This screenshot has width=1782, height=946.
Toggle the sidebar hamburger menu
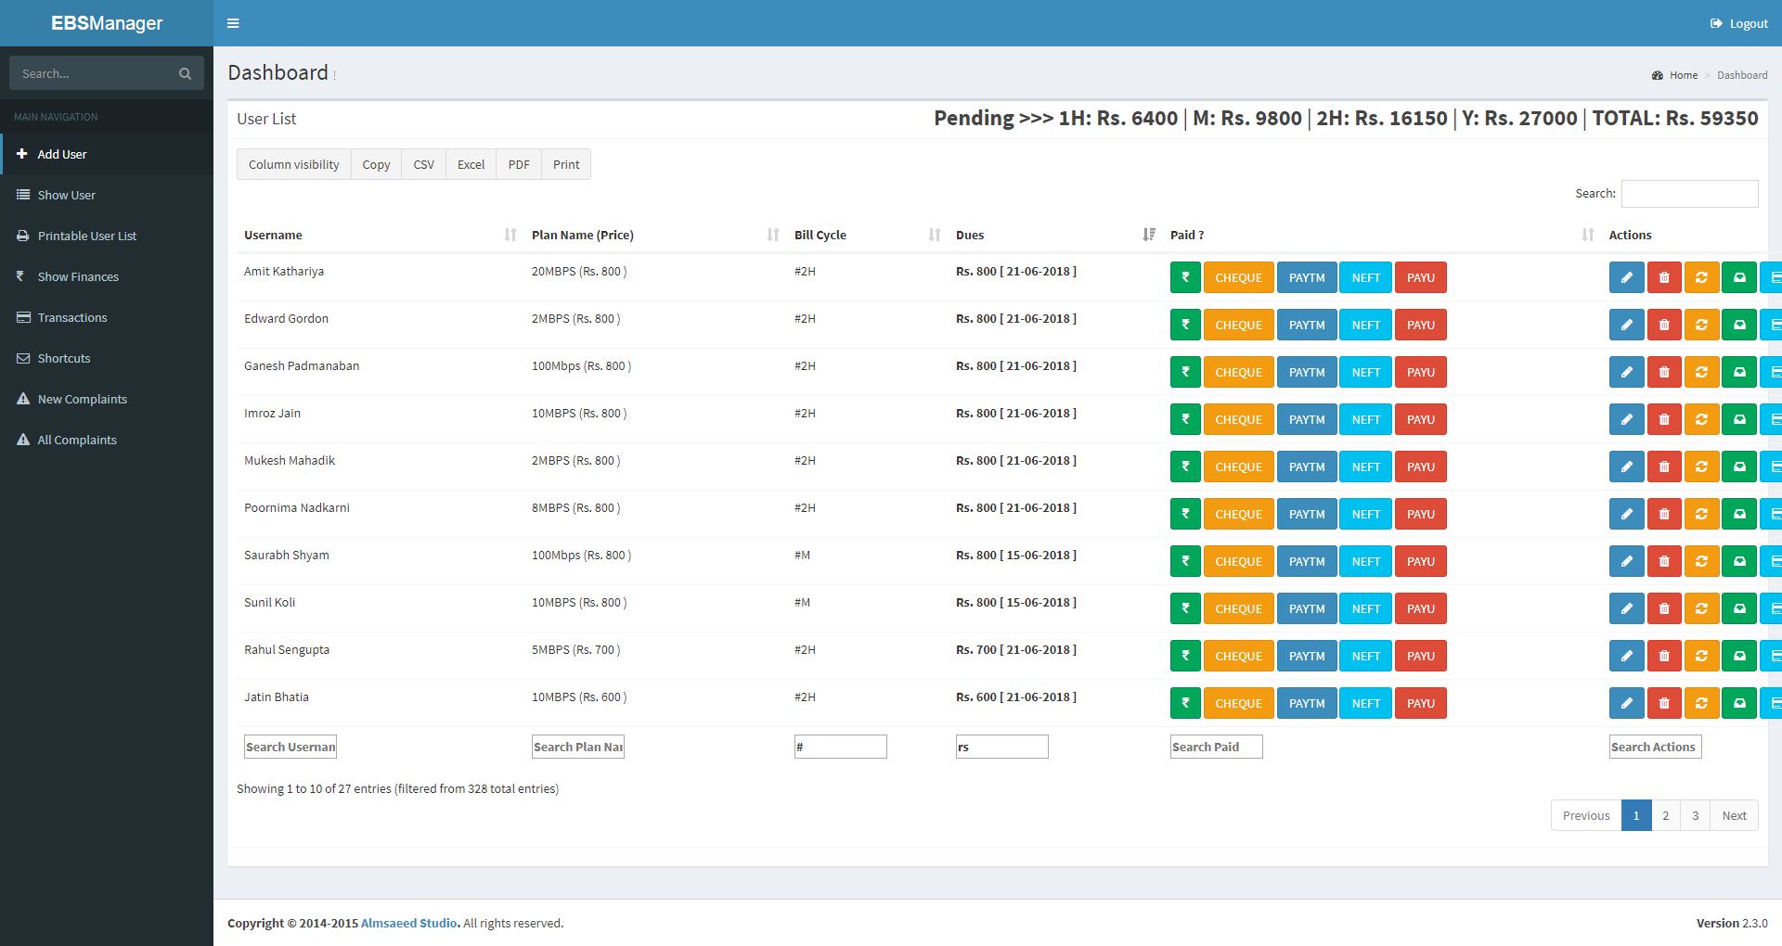tap(233, 23)
